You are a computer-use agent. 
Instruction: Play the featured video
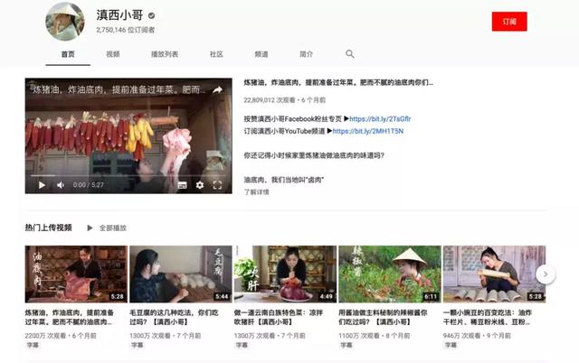click(42, 184)
